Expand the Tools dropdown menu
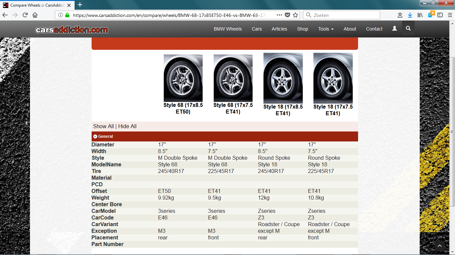 coord(326,29)
